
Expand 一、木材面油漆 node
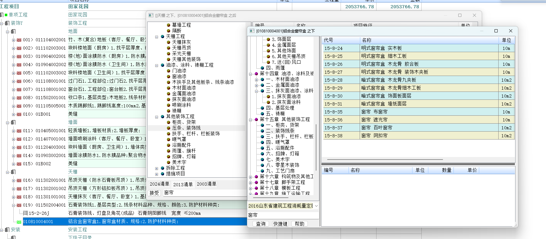coord(257,80)
